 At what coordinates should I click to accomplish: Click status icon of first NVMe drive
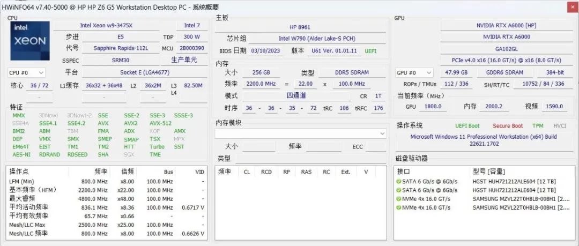point(398,199)
